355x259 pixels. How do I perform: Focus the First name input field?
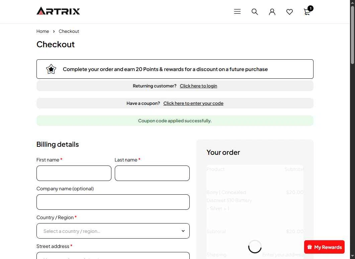tap(74, 173)
